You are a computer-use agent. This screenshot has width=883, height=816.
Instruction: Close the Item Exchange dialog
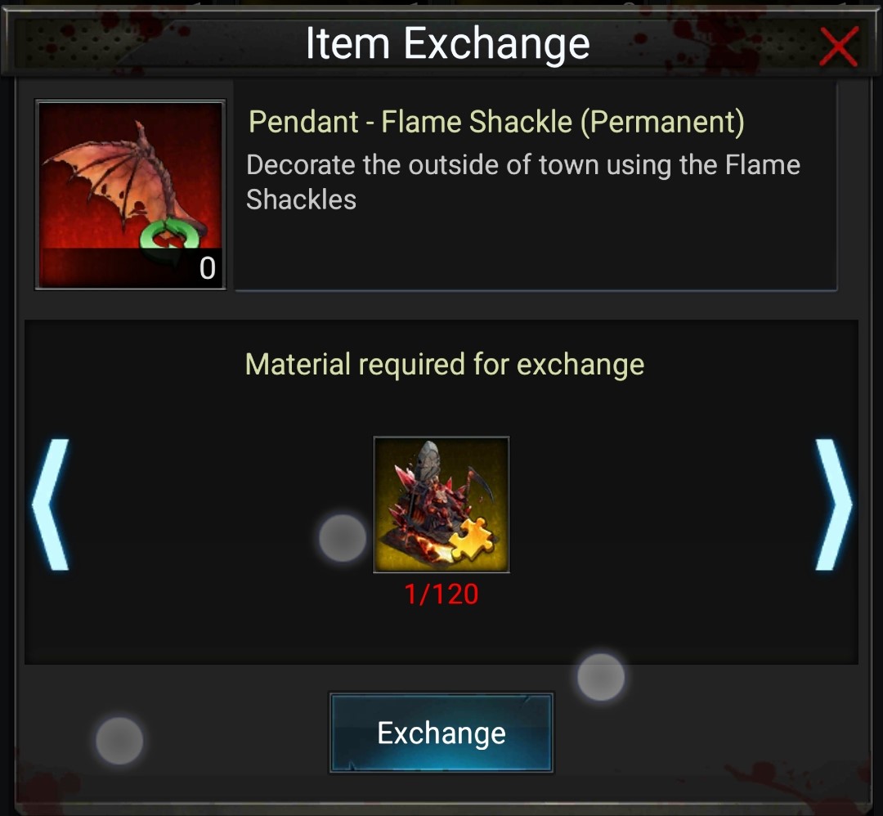tap(839, 46)
